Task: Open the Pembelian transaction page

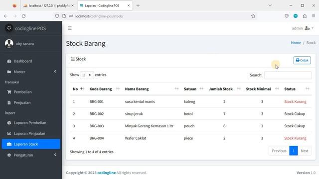Action: tap(31, 92)
